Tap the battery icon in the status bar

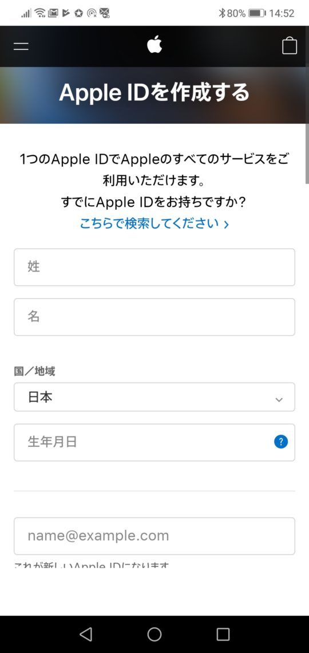(x=257, y=13)
